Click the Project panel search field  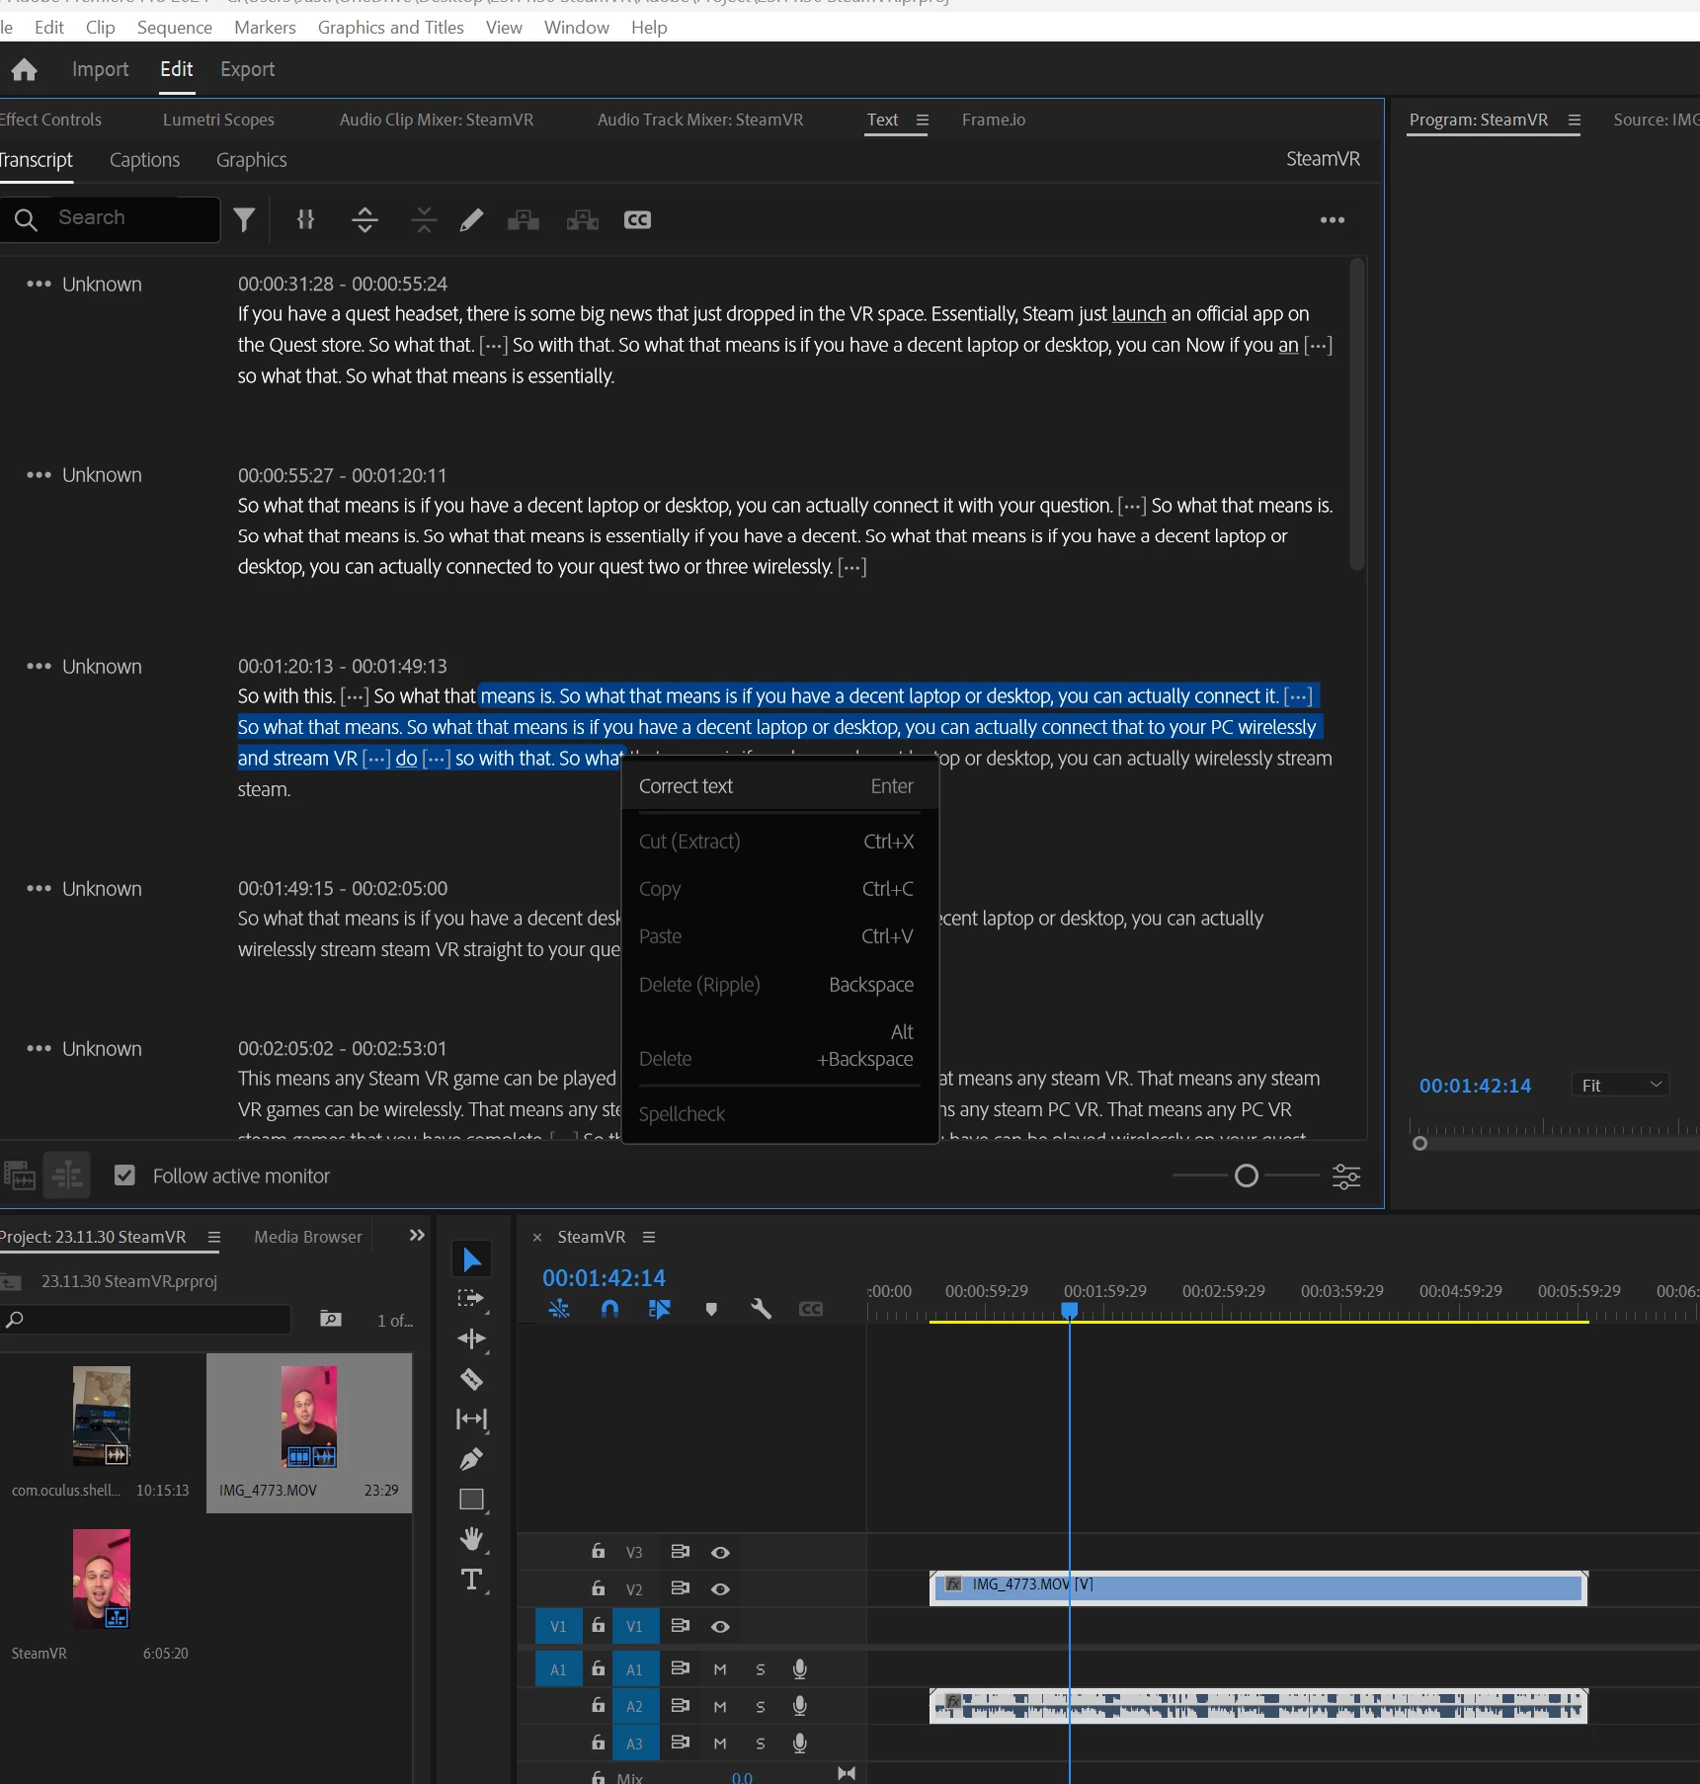pyautogui.click(x=146, y=1320)
